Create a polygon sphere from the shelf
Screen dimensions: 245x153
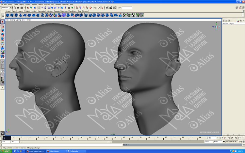8,15
